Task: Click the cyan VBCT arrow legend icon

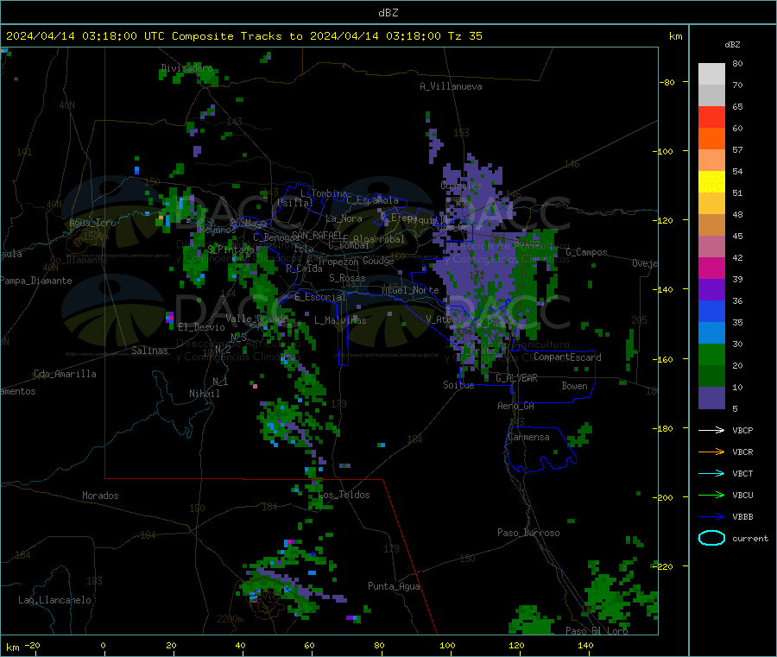Action: (711, 473)
